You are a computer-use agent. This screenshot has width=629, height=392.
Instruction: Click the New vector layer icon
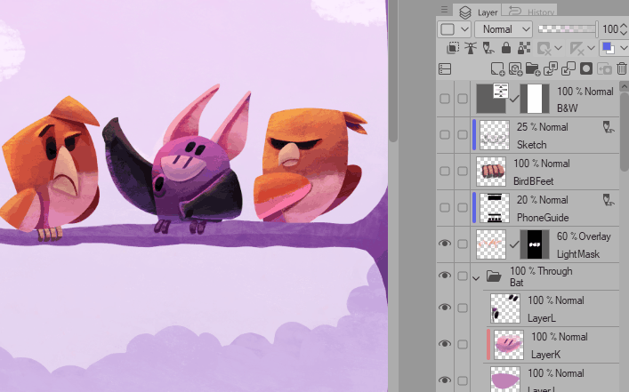pyautogui.click(x=516, y=68)
